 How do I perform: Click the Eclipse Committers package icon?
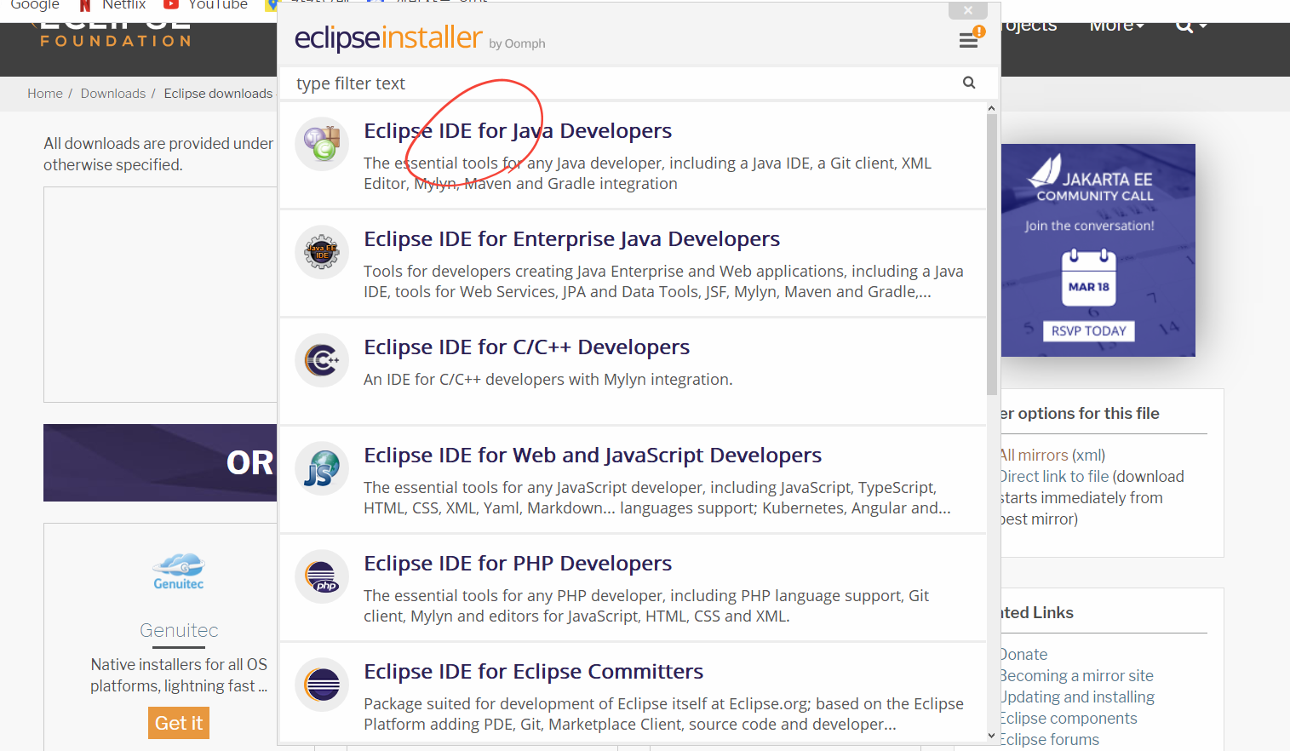click(322, 685)
